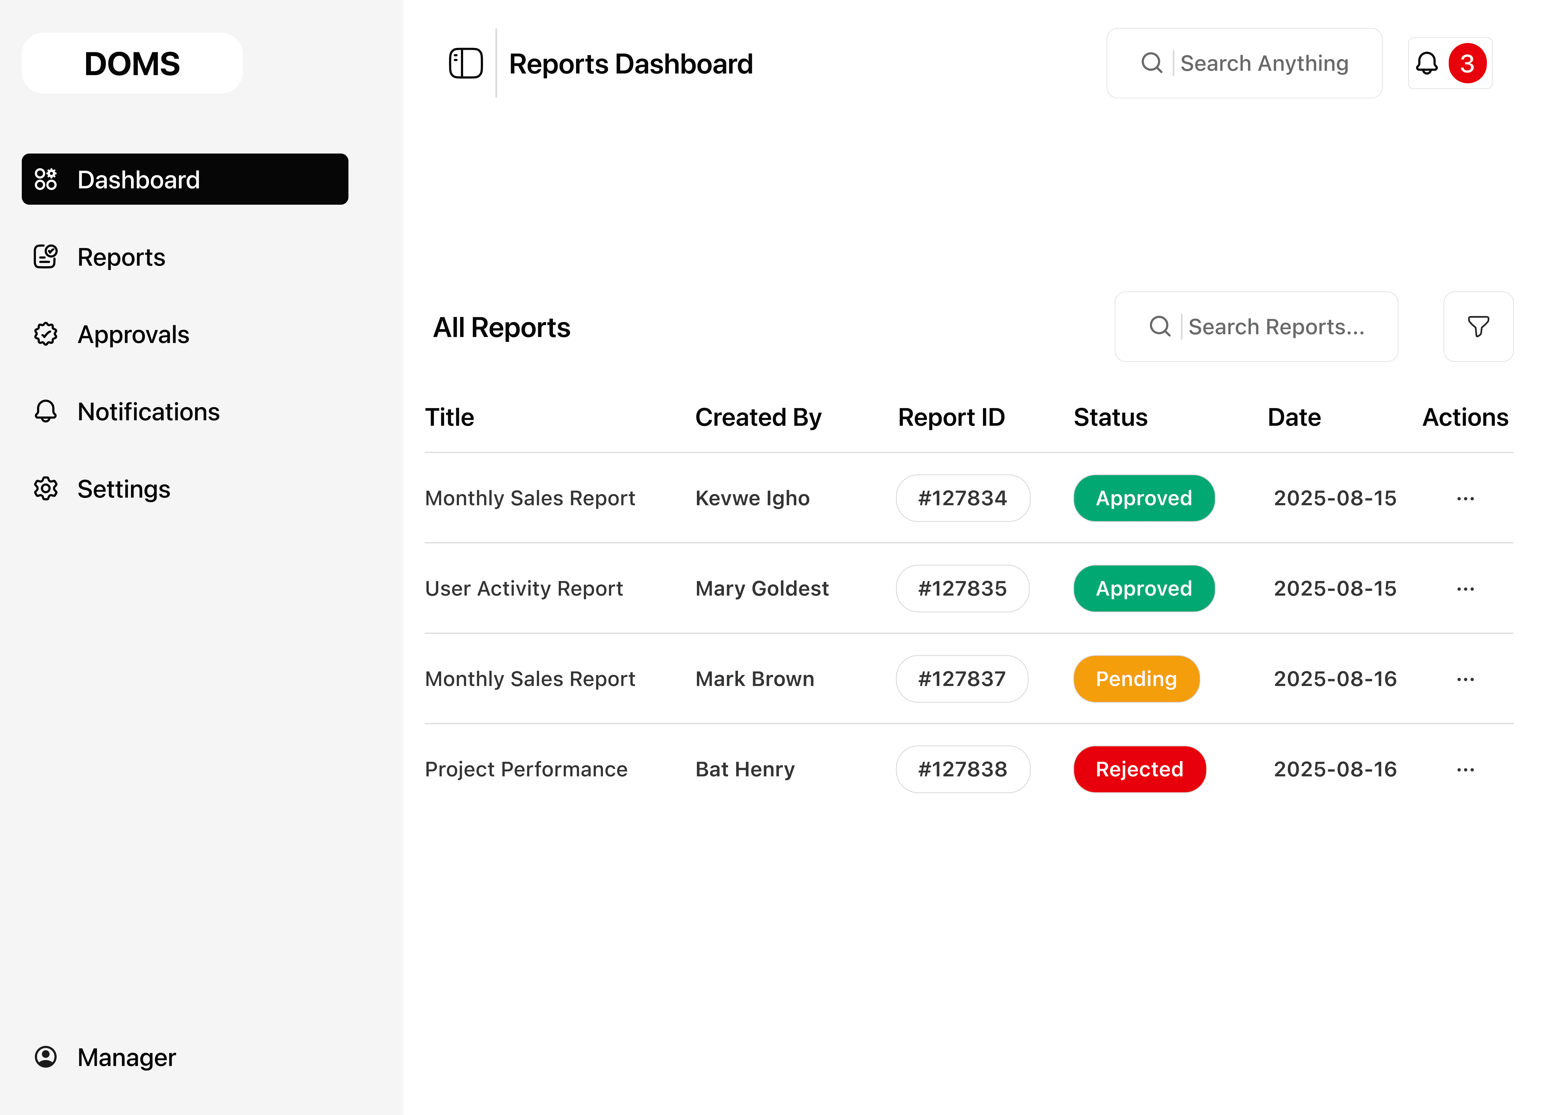This screenshot has width=1568, height=1115.
Task: Click the orange Pending status badge
Action: coord(1136,679)
